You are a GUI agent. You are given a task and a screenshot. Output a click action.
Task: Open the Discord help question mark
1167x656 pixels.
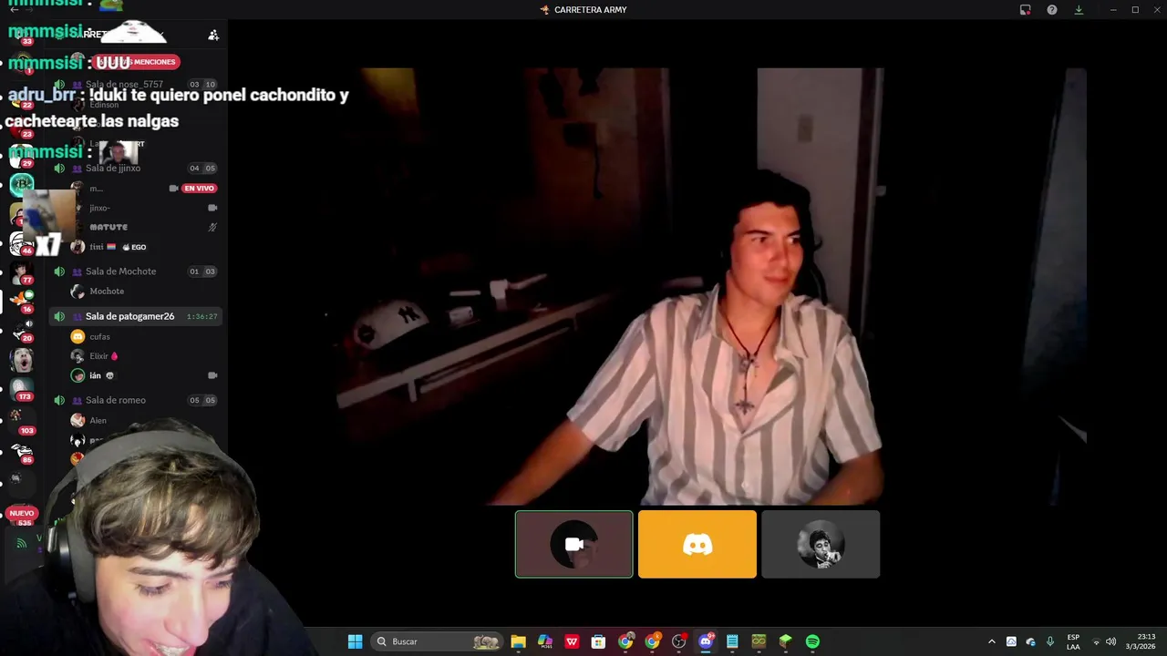coord(1052,10)
